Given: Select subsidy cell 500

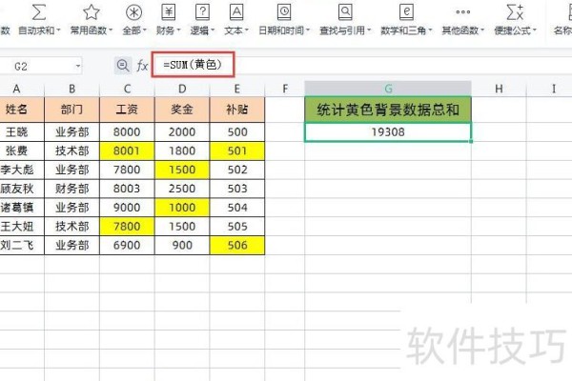Looking at the screenshot, I should [x=237, y=132].
